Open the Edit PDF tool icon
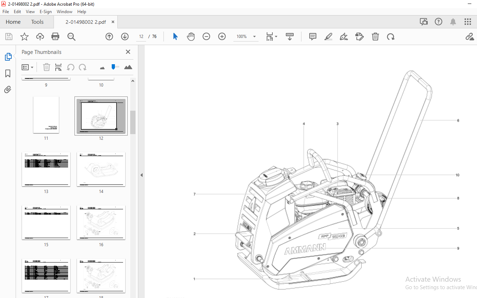 pyautogui.click(x=359, y=37)
